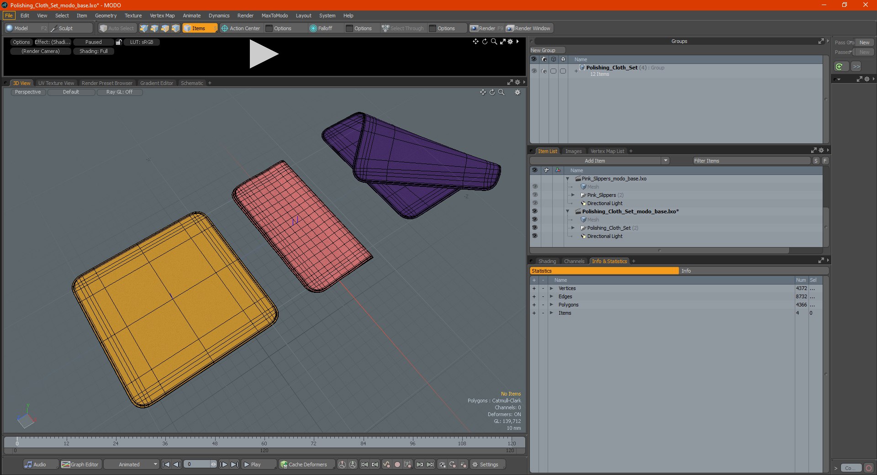Select the Sculpt mode brush icon
Viewport: 877px width, 475px height.
53,28
